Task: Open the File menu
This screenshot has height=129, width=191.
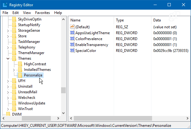Action: pyautogui.click(x=5, y=13)
